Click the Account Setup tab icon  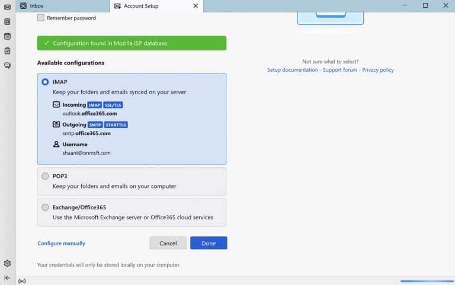[117, 6]
